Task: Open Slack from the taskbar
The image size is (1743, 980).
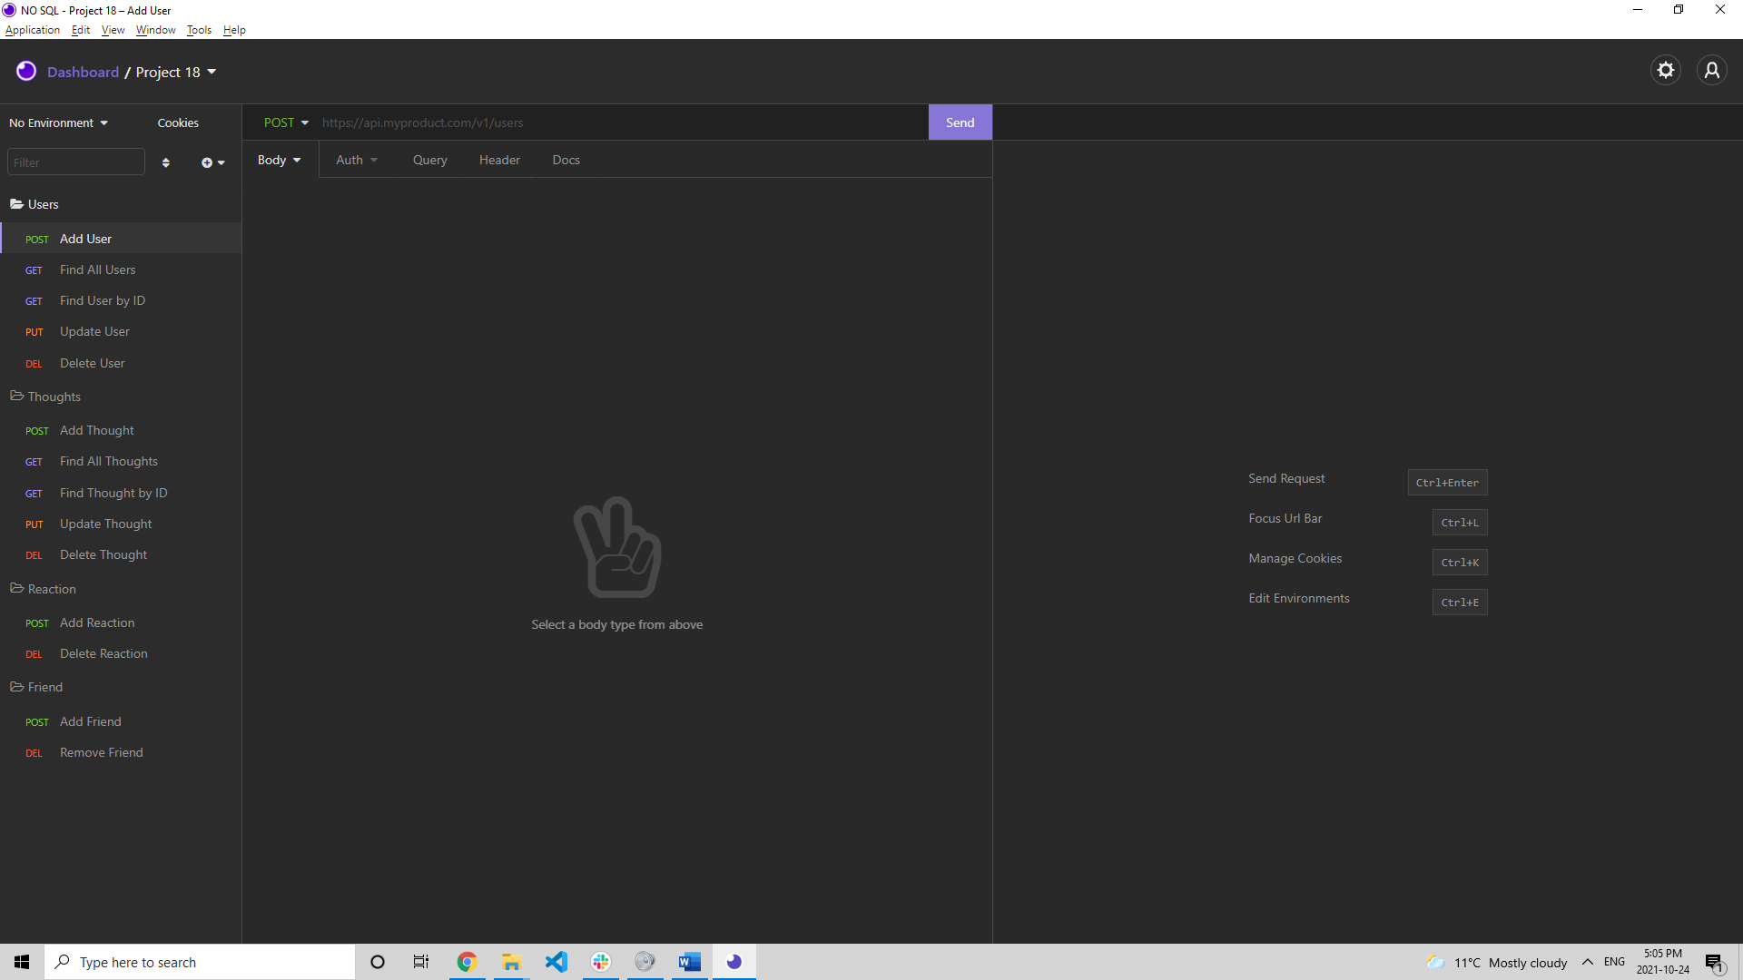Action: (600, 962)
